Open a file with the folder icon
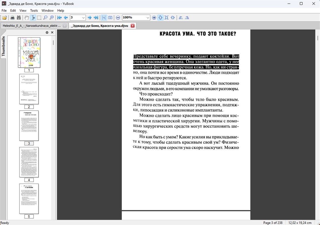The image size is (320, 225). coord(5,18)
